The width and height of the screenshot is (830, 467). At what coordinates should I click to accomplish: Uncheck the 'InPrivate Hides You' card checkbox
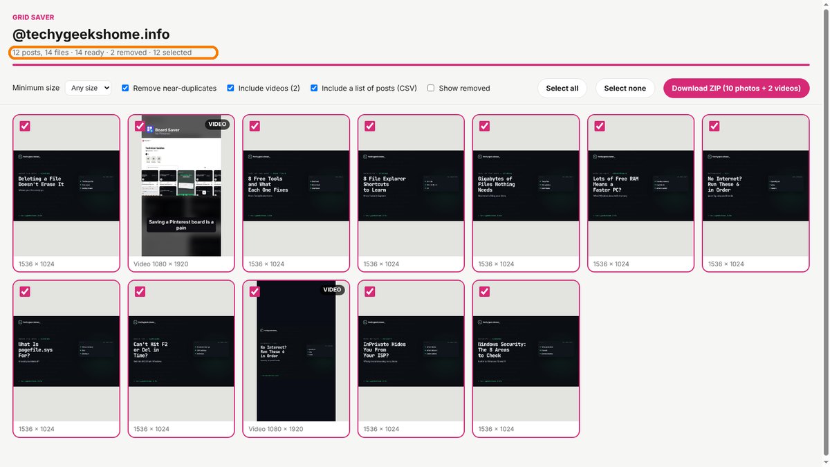click(369, 291)
